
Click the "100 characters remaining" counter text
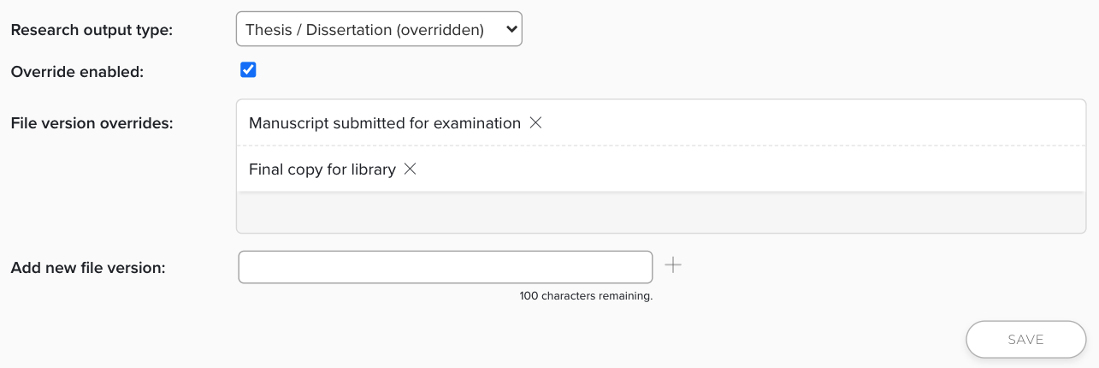pyautogui.click(x=586, y=296)
